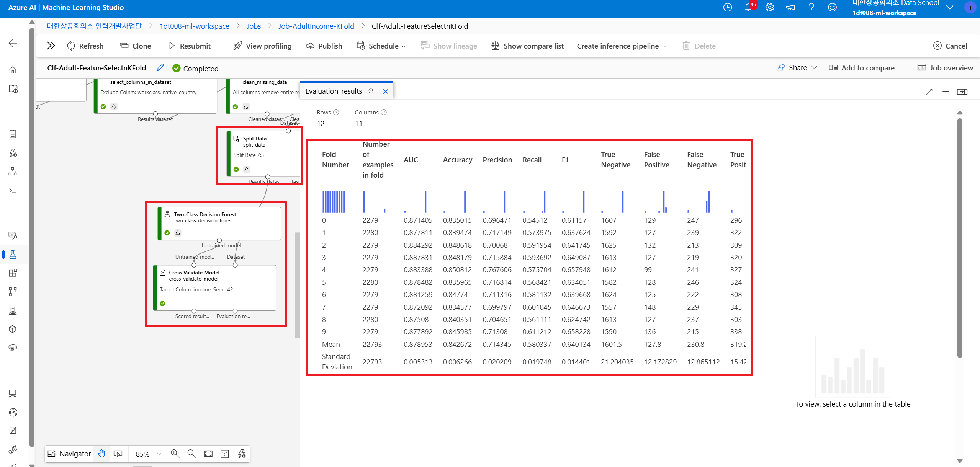Toggle the pan hand tool

tap(101, 454)
